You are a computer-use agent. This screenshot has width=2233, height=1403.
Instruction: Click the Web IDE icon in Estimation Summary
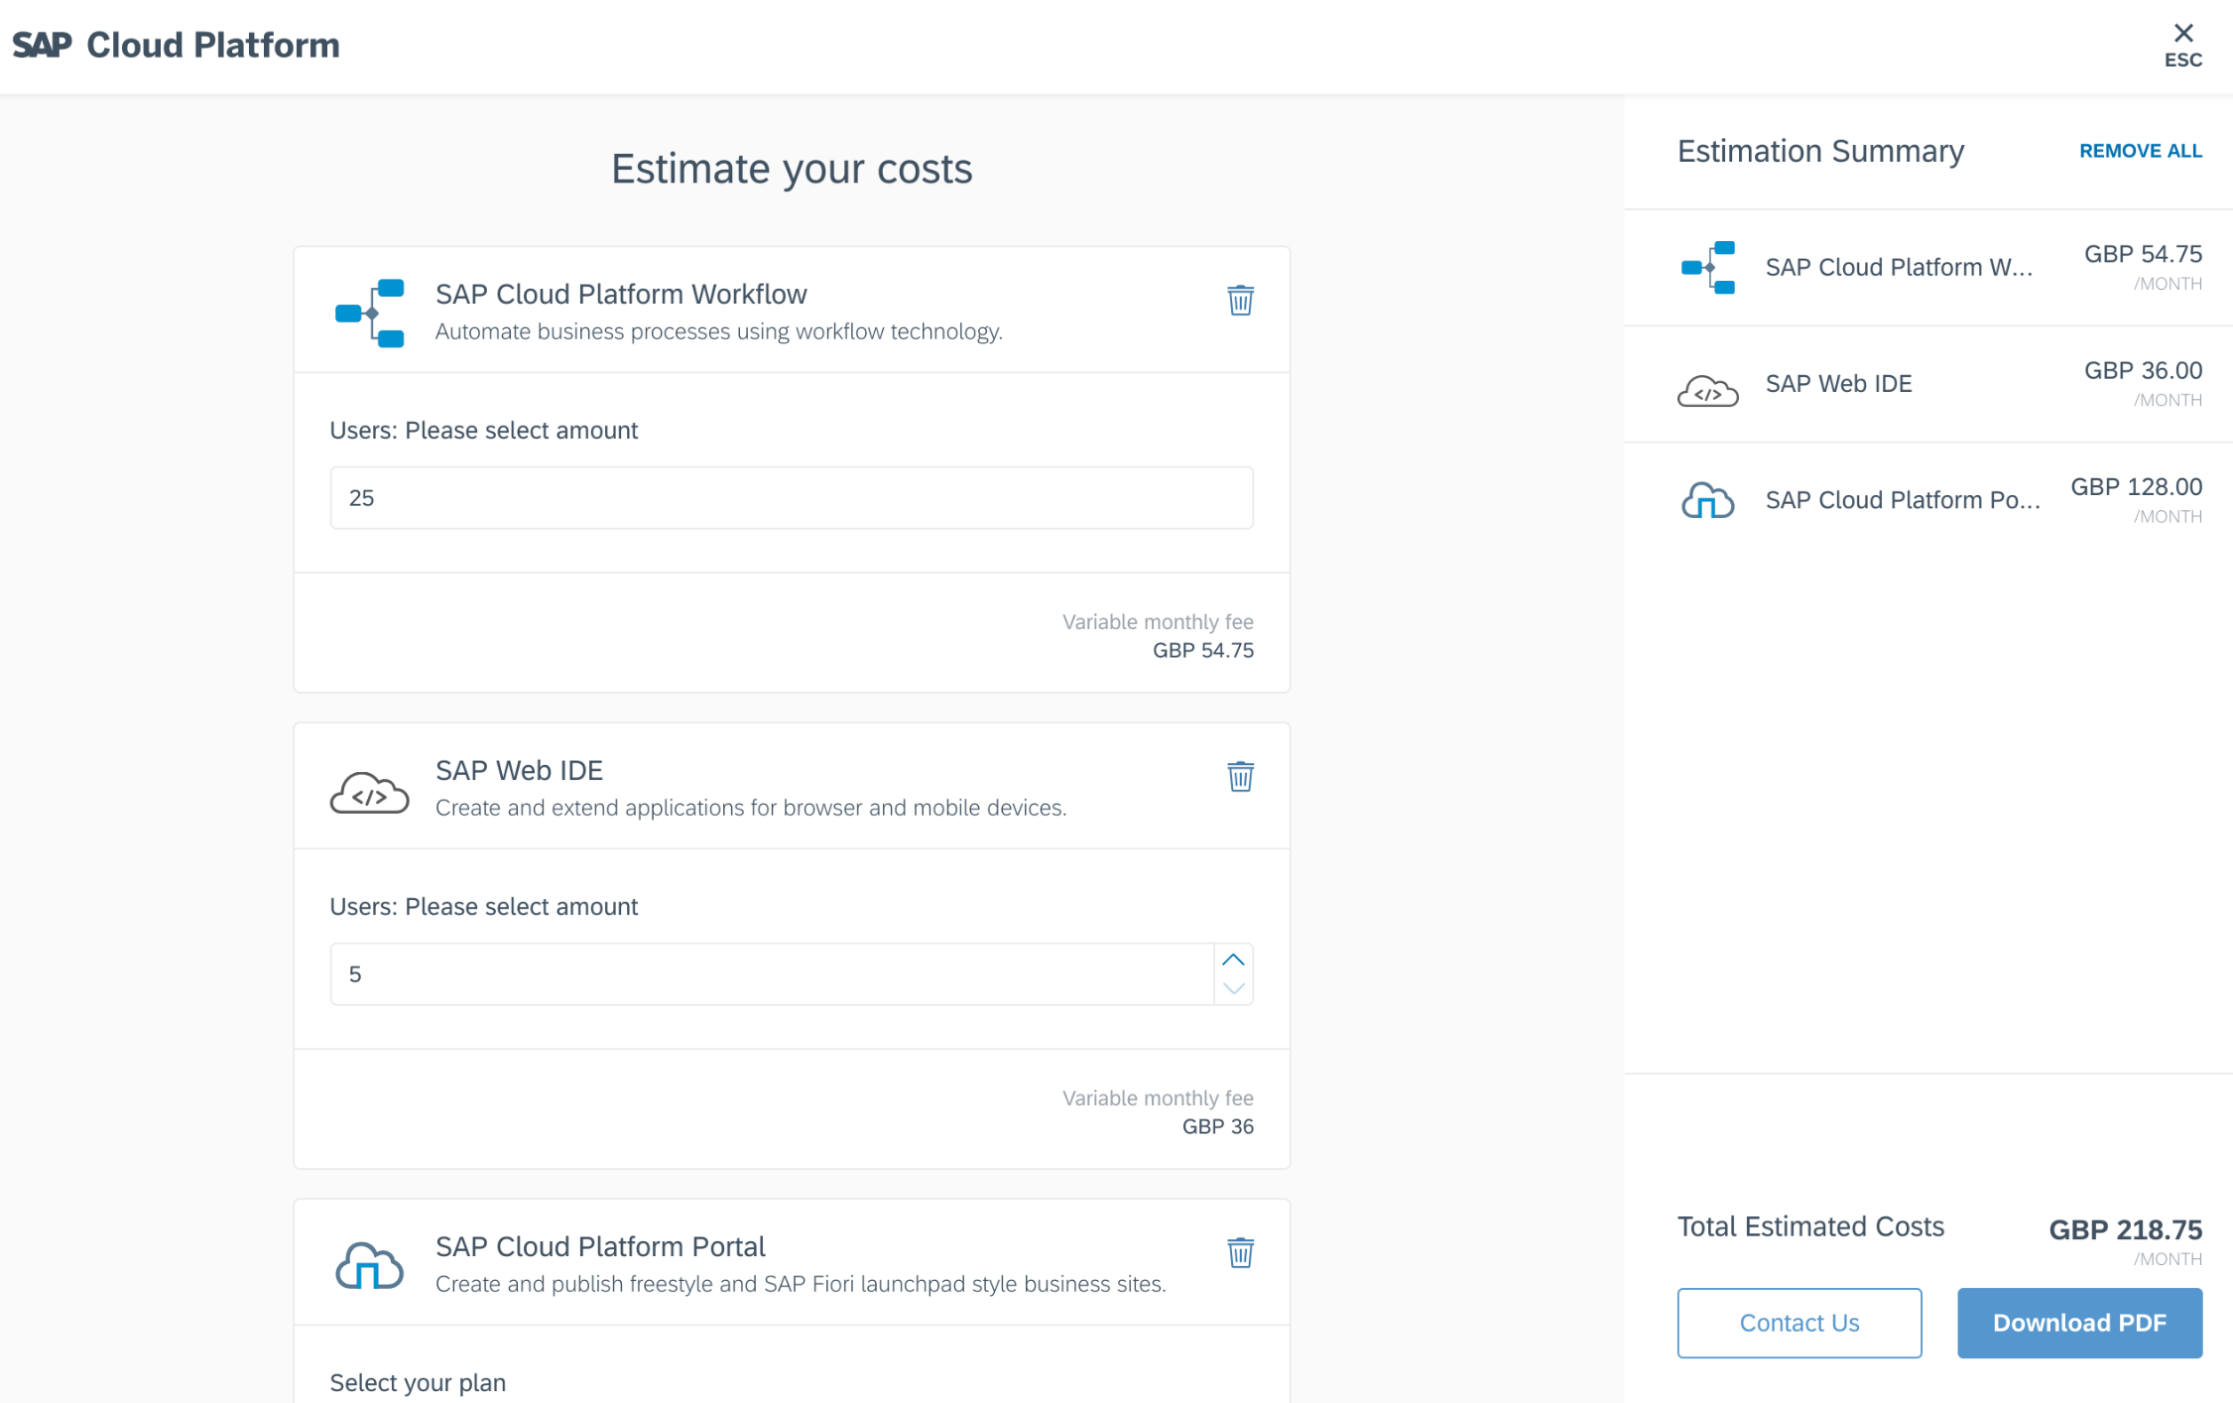tap(1706, 385)
